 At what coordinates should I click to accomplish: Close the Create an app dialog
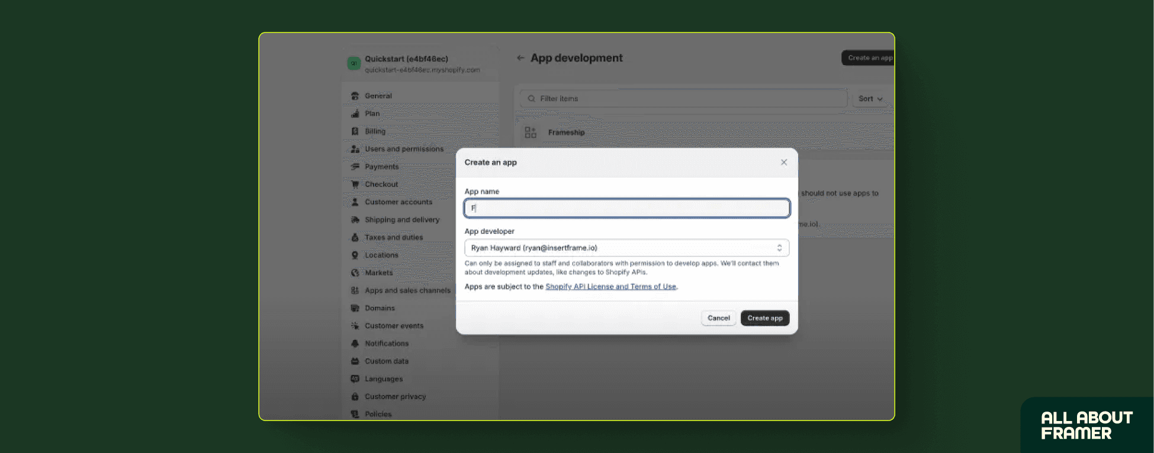[x=784, y=162]
